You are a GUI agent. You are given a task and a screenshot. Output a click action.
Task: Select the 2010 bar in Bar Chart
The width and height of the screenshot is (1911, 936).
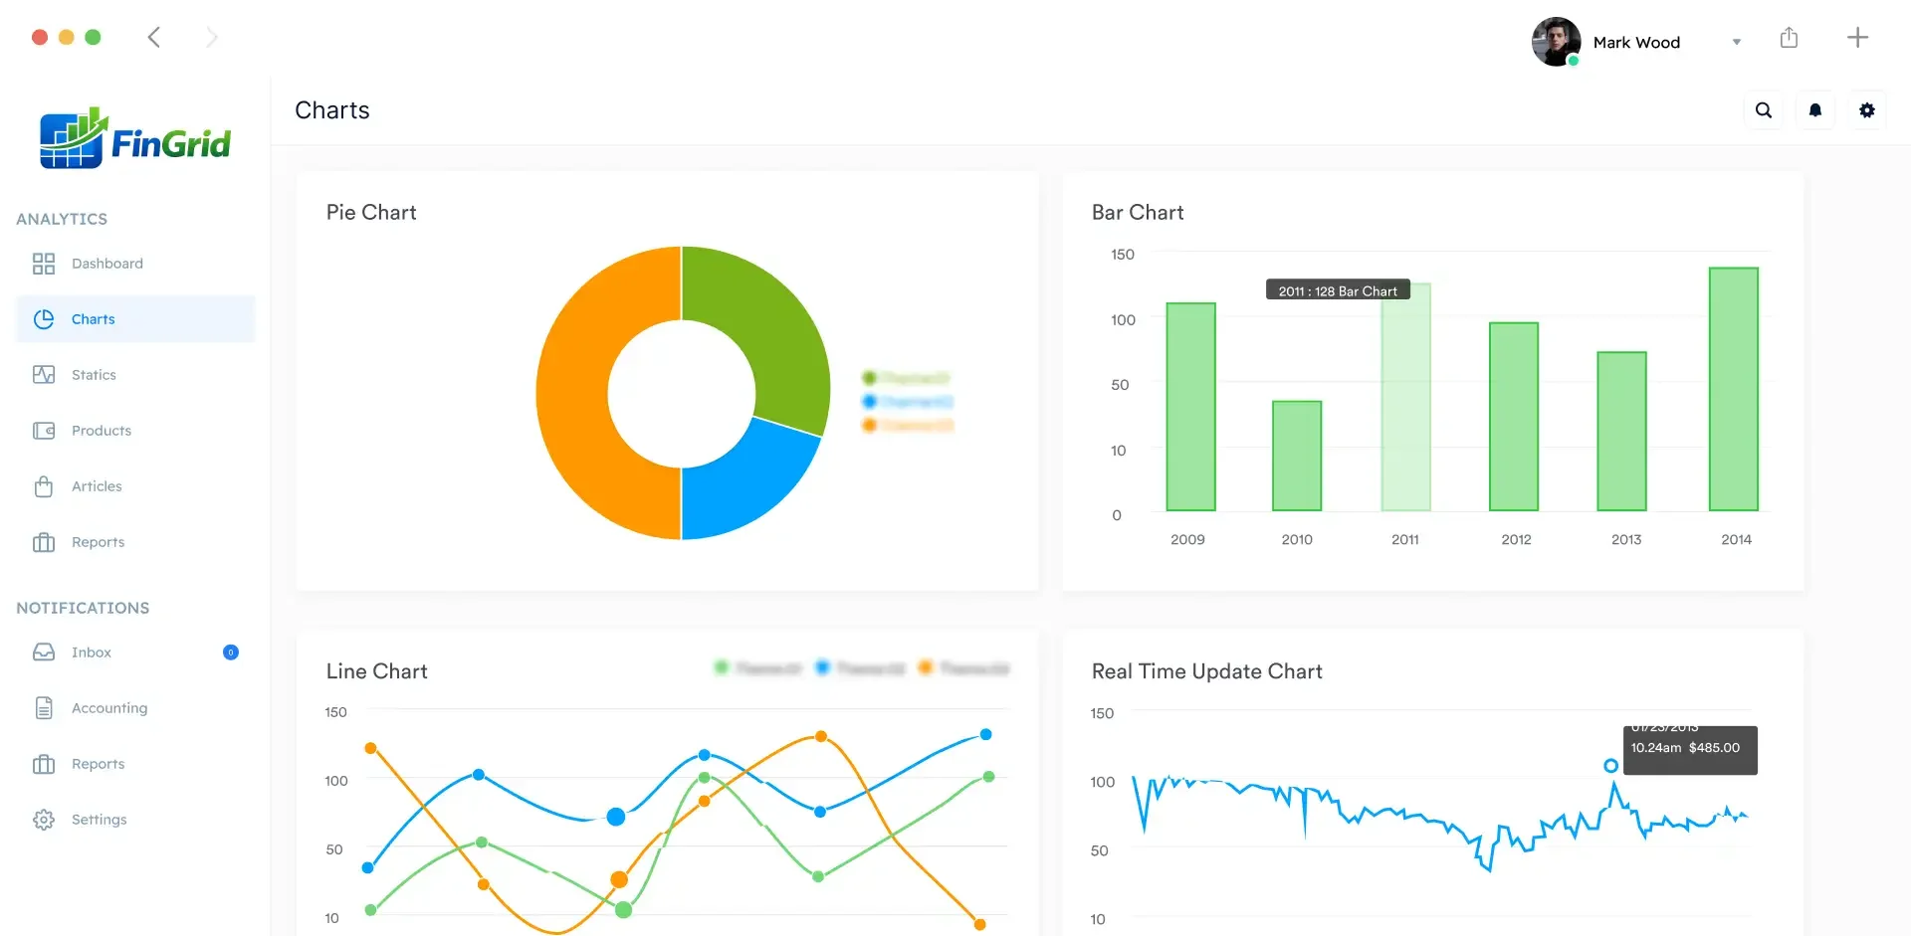[1297, 456]
